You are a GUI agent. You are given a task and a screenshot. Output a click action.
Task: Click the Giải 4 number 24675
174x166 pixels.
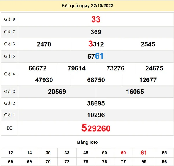154,68
